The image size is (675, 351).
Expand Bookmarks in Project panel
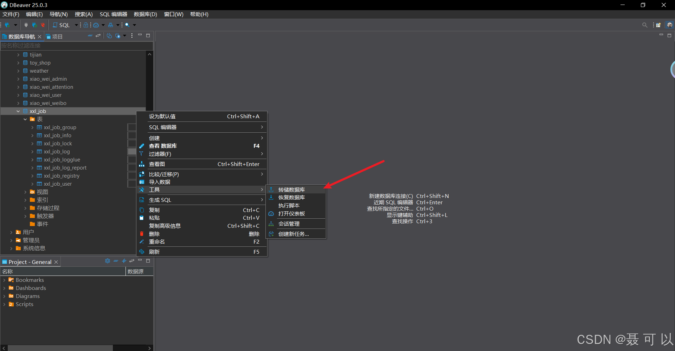tap(4, 280)
